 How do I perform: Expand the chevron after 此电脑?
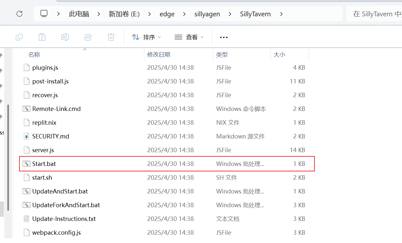coord(98,14)
